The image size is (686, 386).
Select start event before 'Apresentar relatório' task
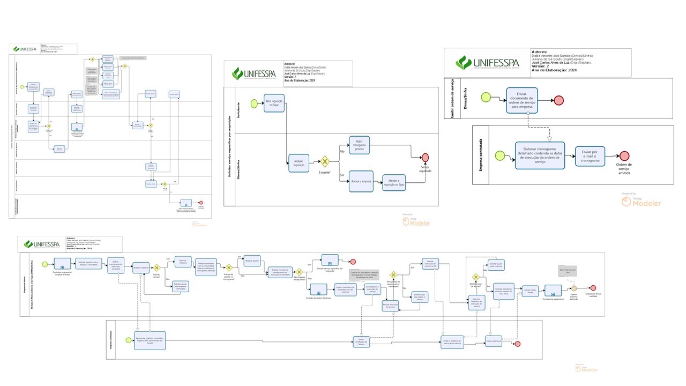[128, 340]
